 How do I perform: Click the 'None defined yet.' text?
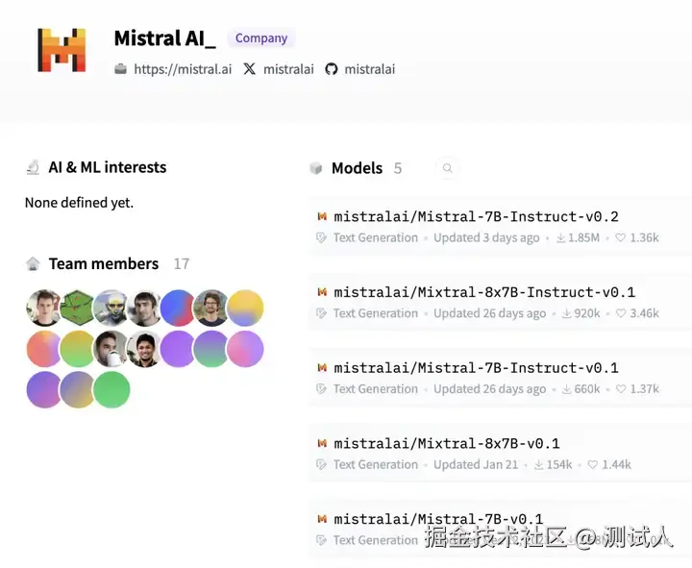tap(79, 203)
